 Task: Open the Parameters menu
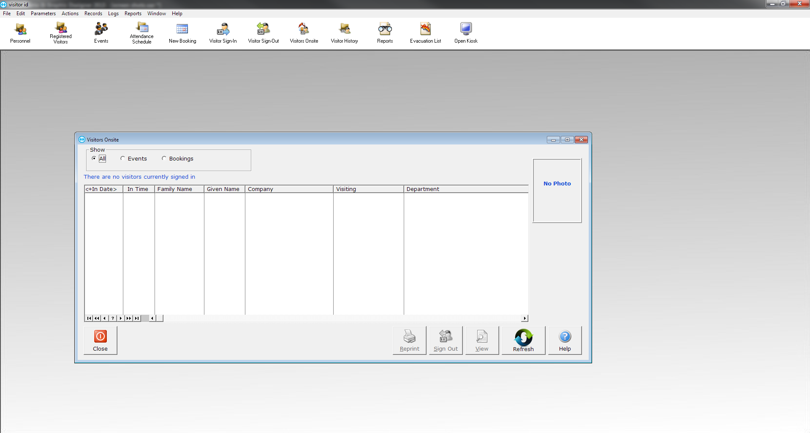(43, 14)
